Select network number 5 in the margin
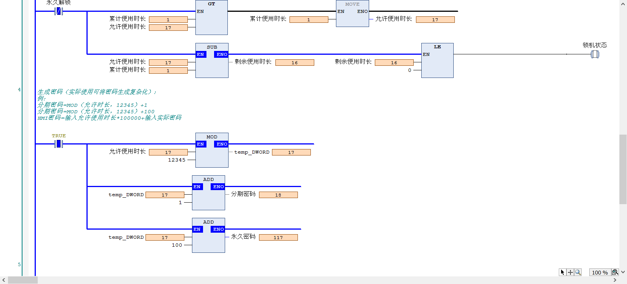The height and width of the screenshot is (284, 627). coord(19,265)
